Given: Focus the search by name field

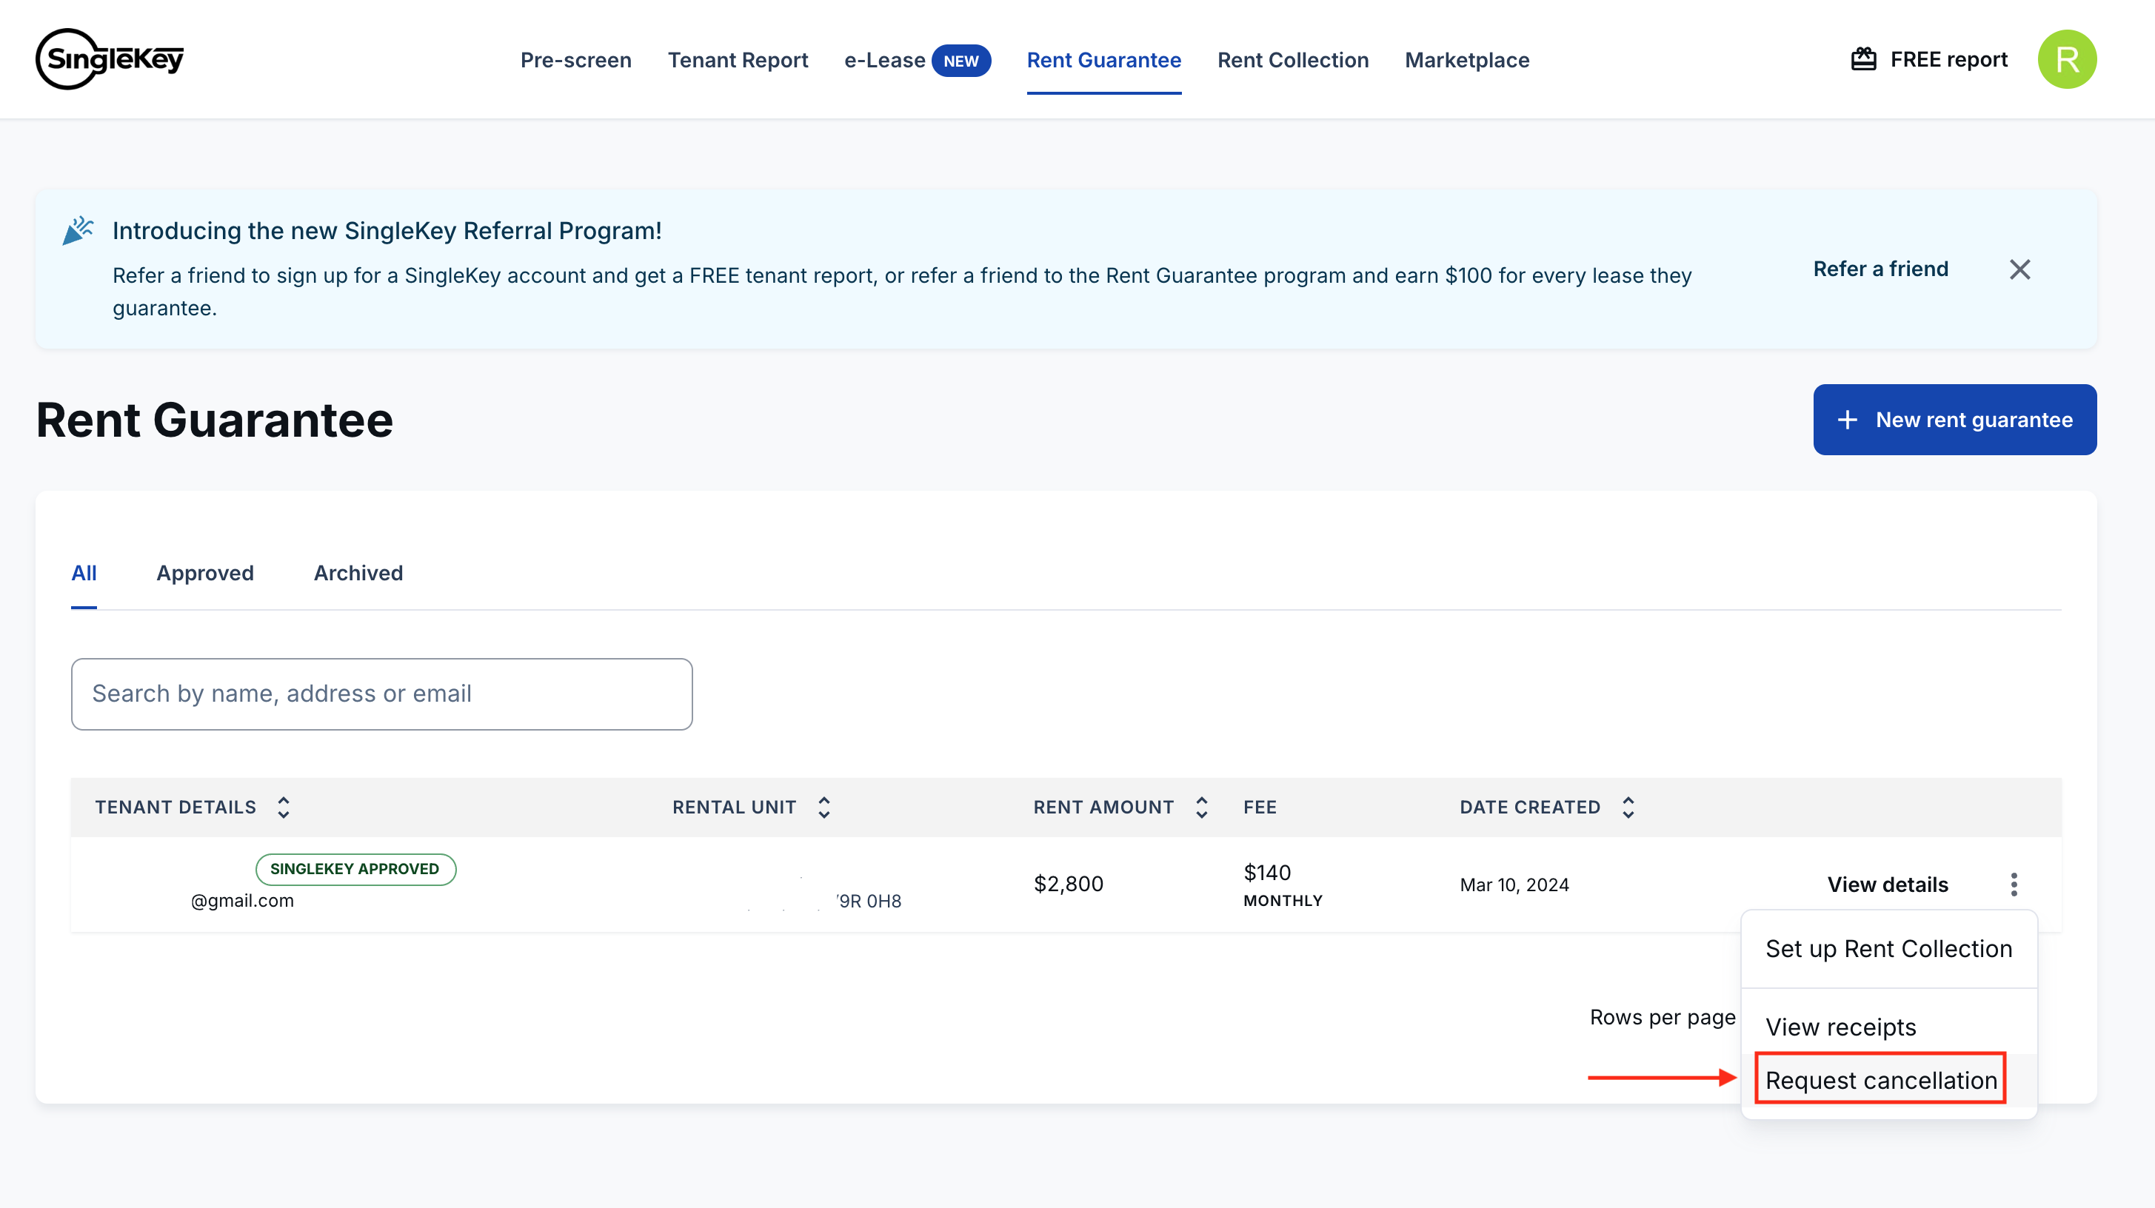Looking at the screenshot, I should pyautogui.click(x=381, y=694).
